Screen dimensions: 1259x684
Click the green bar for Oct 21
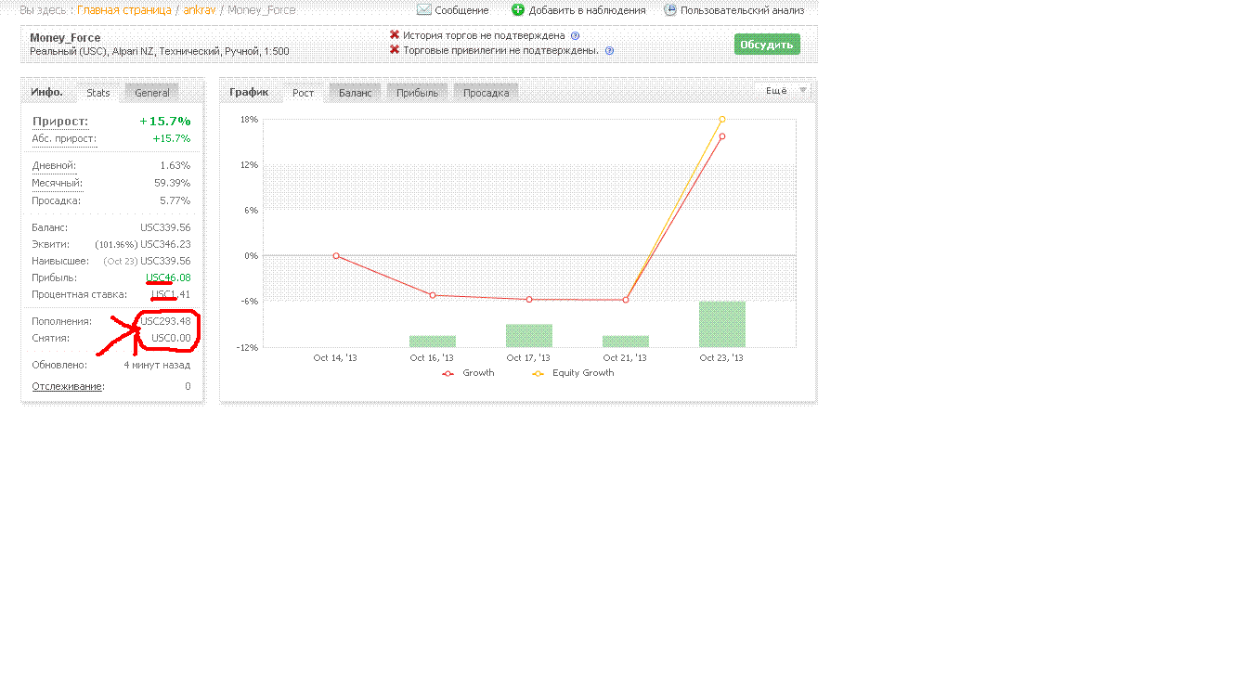(x=626, y=341)
